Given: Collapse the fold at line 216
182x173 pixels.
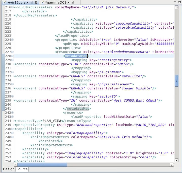Looking at the screenshot, I should click(12, 7).
